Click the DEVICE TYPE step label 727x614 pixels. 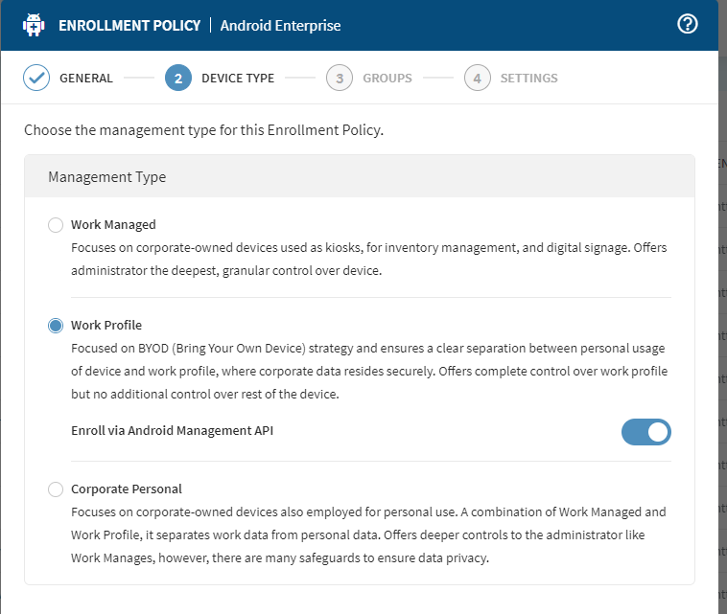pyautogui.click(x=237, y=79)
